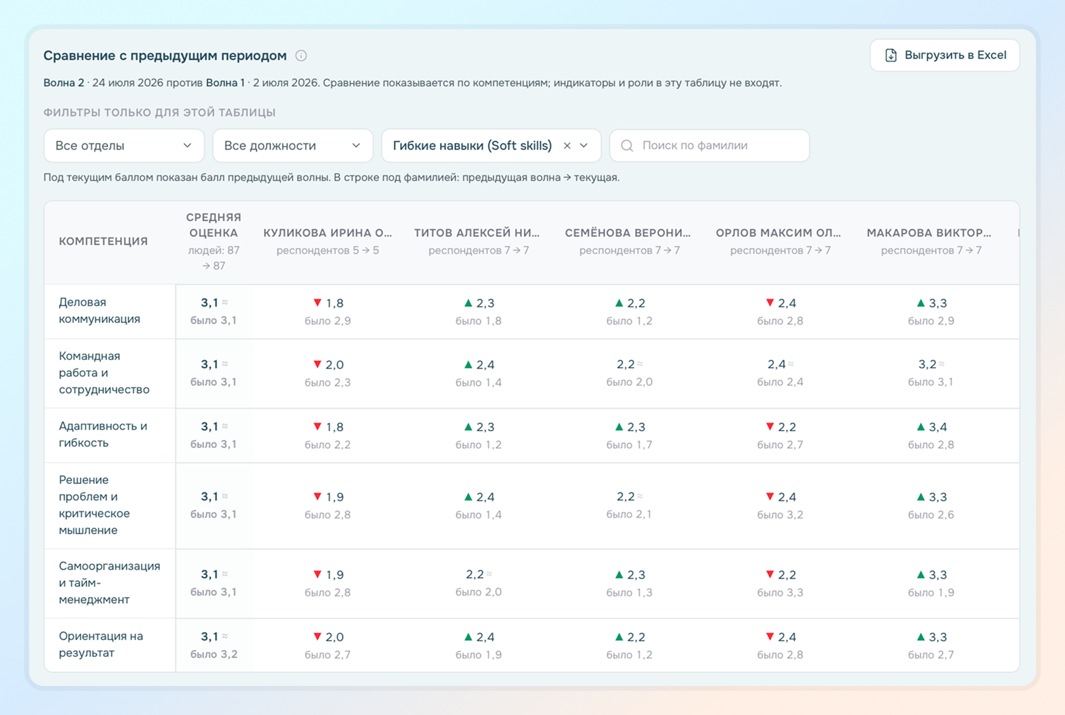The width and height of the screenshot is (1065, 715).
Task: Click Самоорганизация и тайм-менеджмент row label
Action: click(x=110, y=583)
